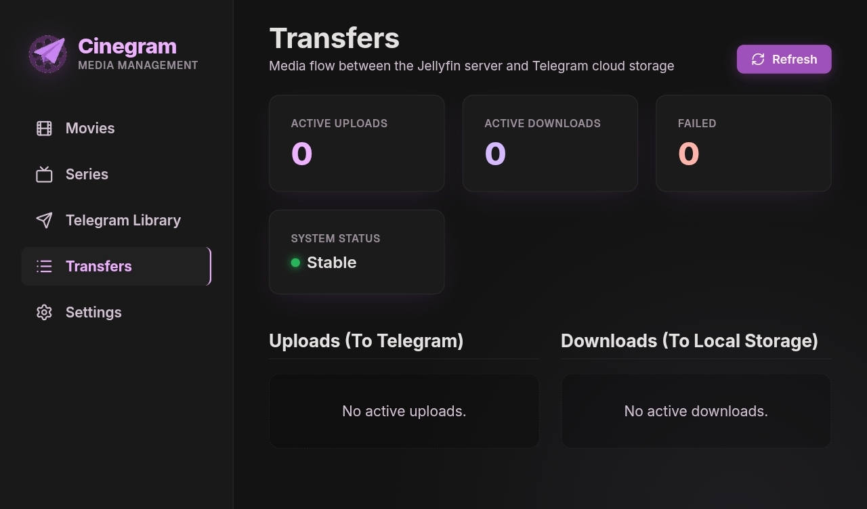Click the Telegram Library send icon

[44, 221]
